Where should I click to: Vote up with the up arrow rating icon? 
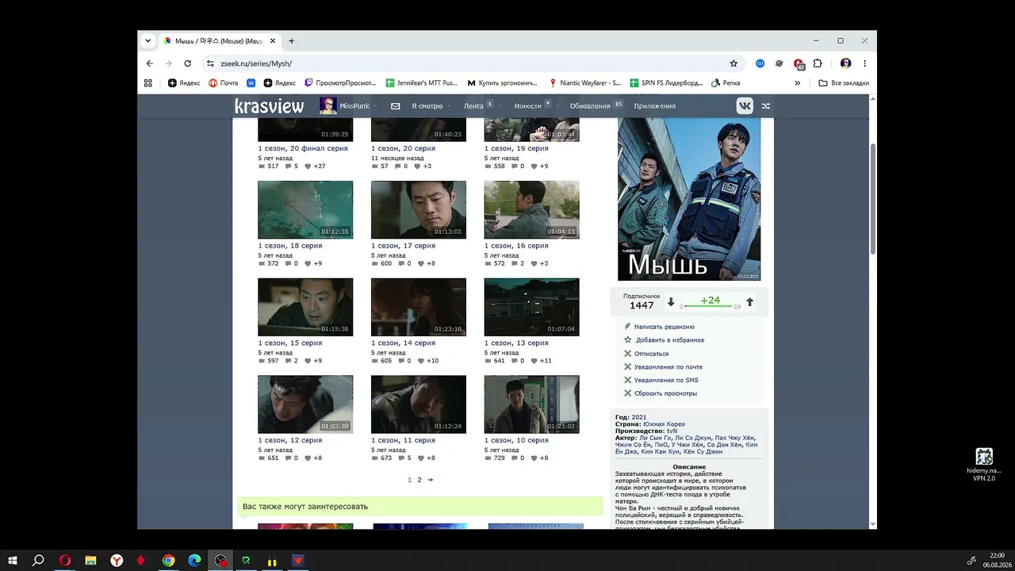[750, 302]
